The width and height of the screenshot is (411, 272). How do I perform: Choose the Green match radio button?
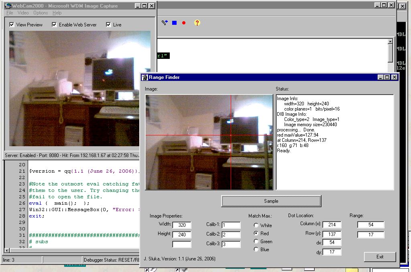click(x=256, y=242)
